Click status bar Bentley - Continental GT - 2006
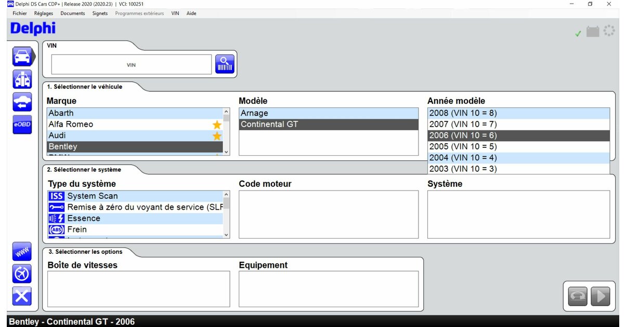The width and height of the screenshot is (626, 327). (72, 322)
